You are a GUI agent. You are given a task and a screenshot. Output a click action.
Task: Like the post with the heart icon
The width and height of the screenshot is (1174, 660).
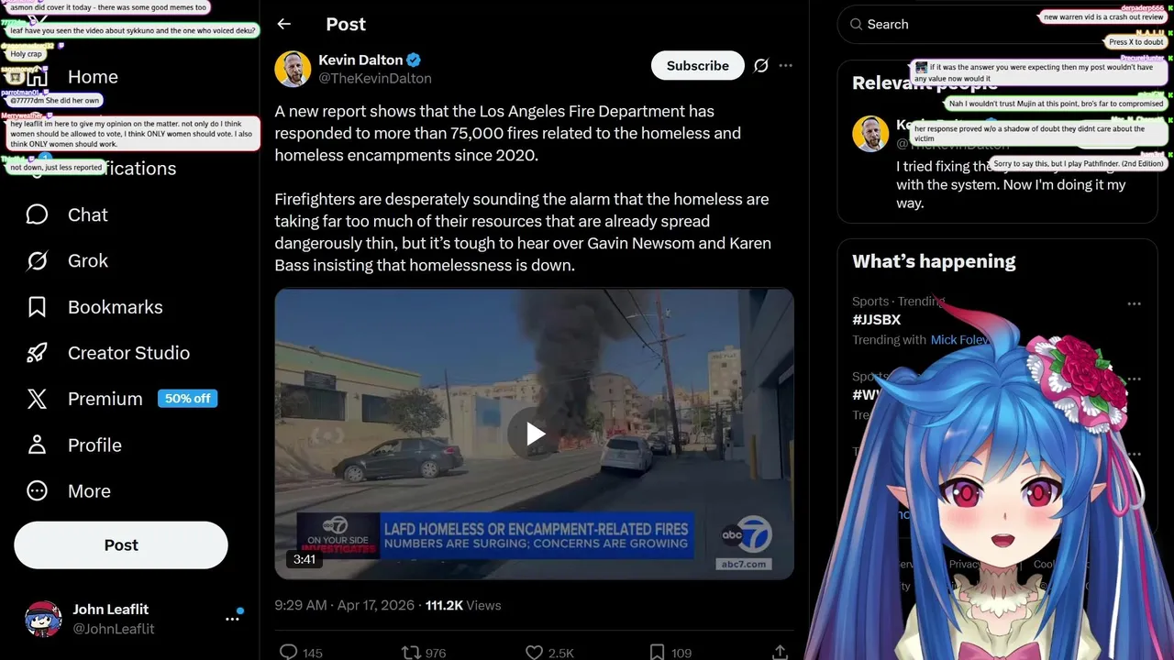pyautogui.click(x=534, y=653)
